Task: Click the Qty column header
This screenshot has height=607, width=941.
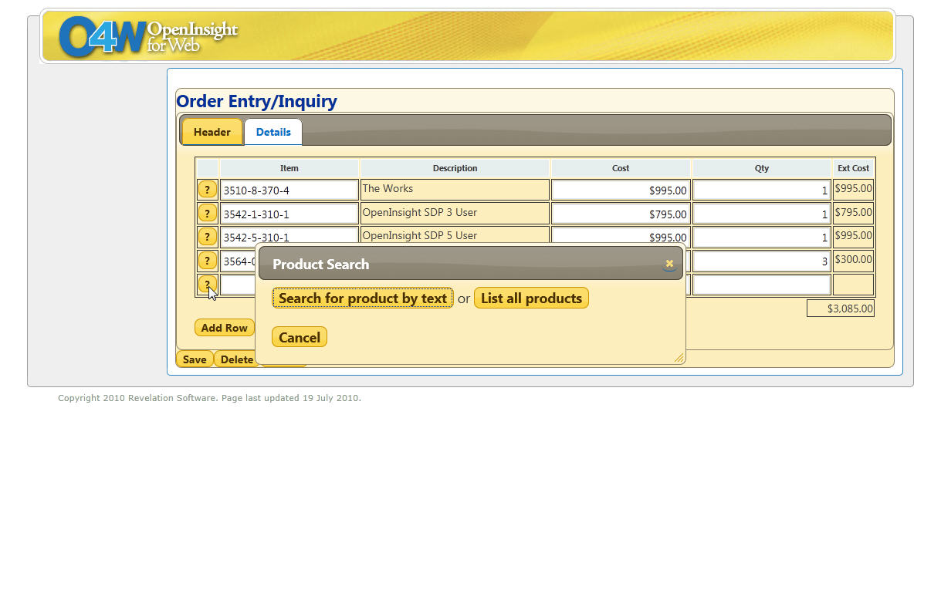Action: (762, 168)
